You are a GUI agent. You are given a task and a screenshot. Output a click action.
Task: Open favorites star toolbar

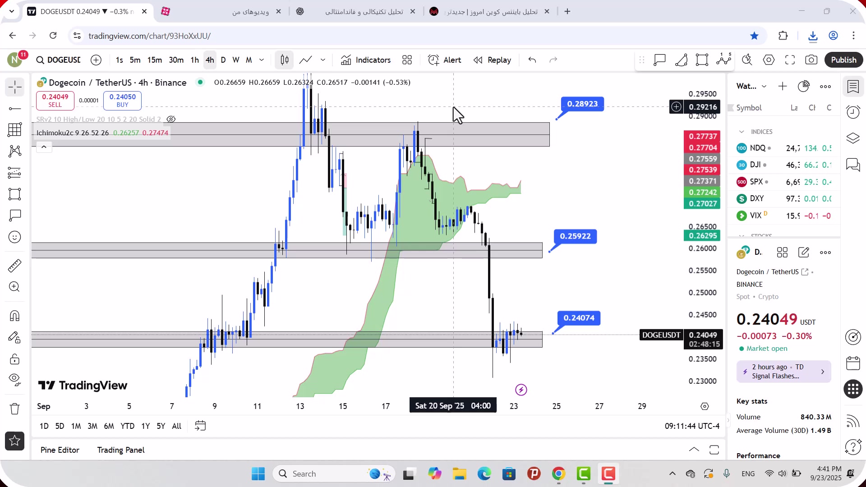(x=15, y=441)
